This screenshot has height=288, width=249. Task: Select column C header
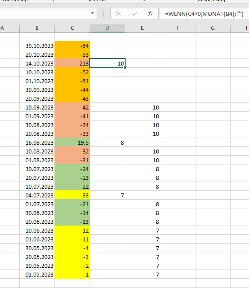click(x=72, y=28)
